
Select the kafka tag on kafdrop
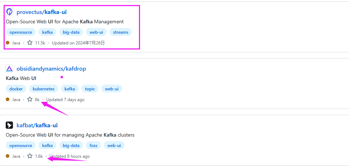70,89
